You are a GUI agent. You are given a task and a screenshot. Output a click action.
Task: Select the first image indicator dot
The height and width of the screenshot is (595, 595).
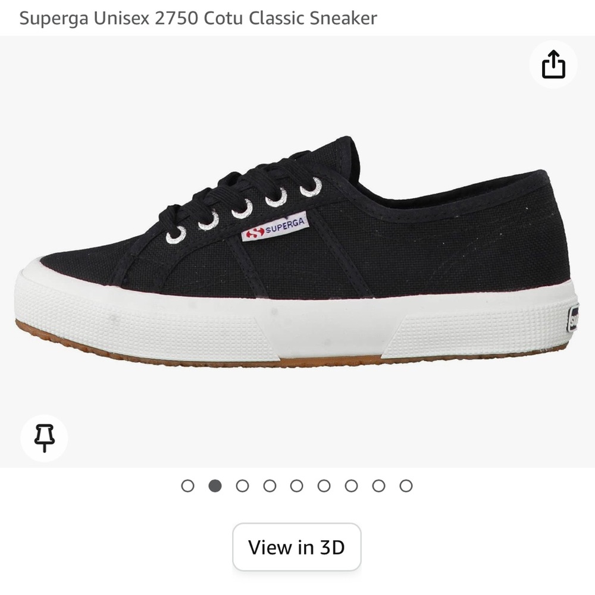click(x=189, y=486)
